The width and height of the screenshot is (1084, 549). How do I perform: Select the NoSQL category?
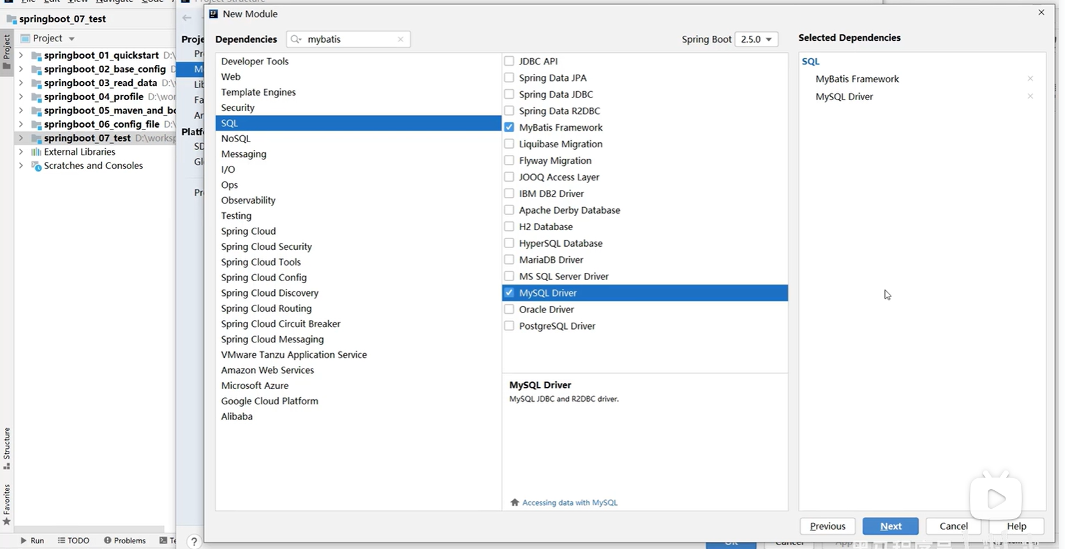pyautogui.click(x=359, y=138)
